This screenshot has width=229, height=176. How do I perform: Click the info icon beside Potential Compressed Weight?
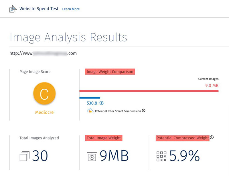pos(212,137)
